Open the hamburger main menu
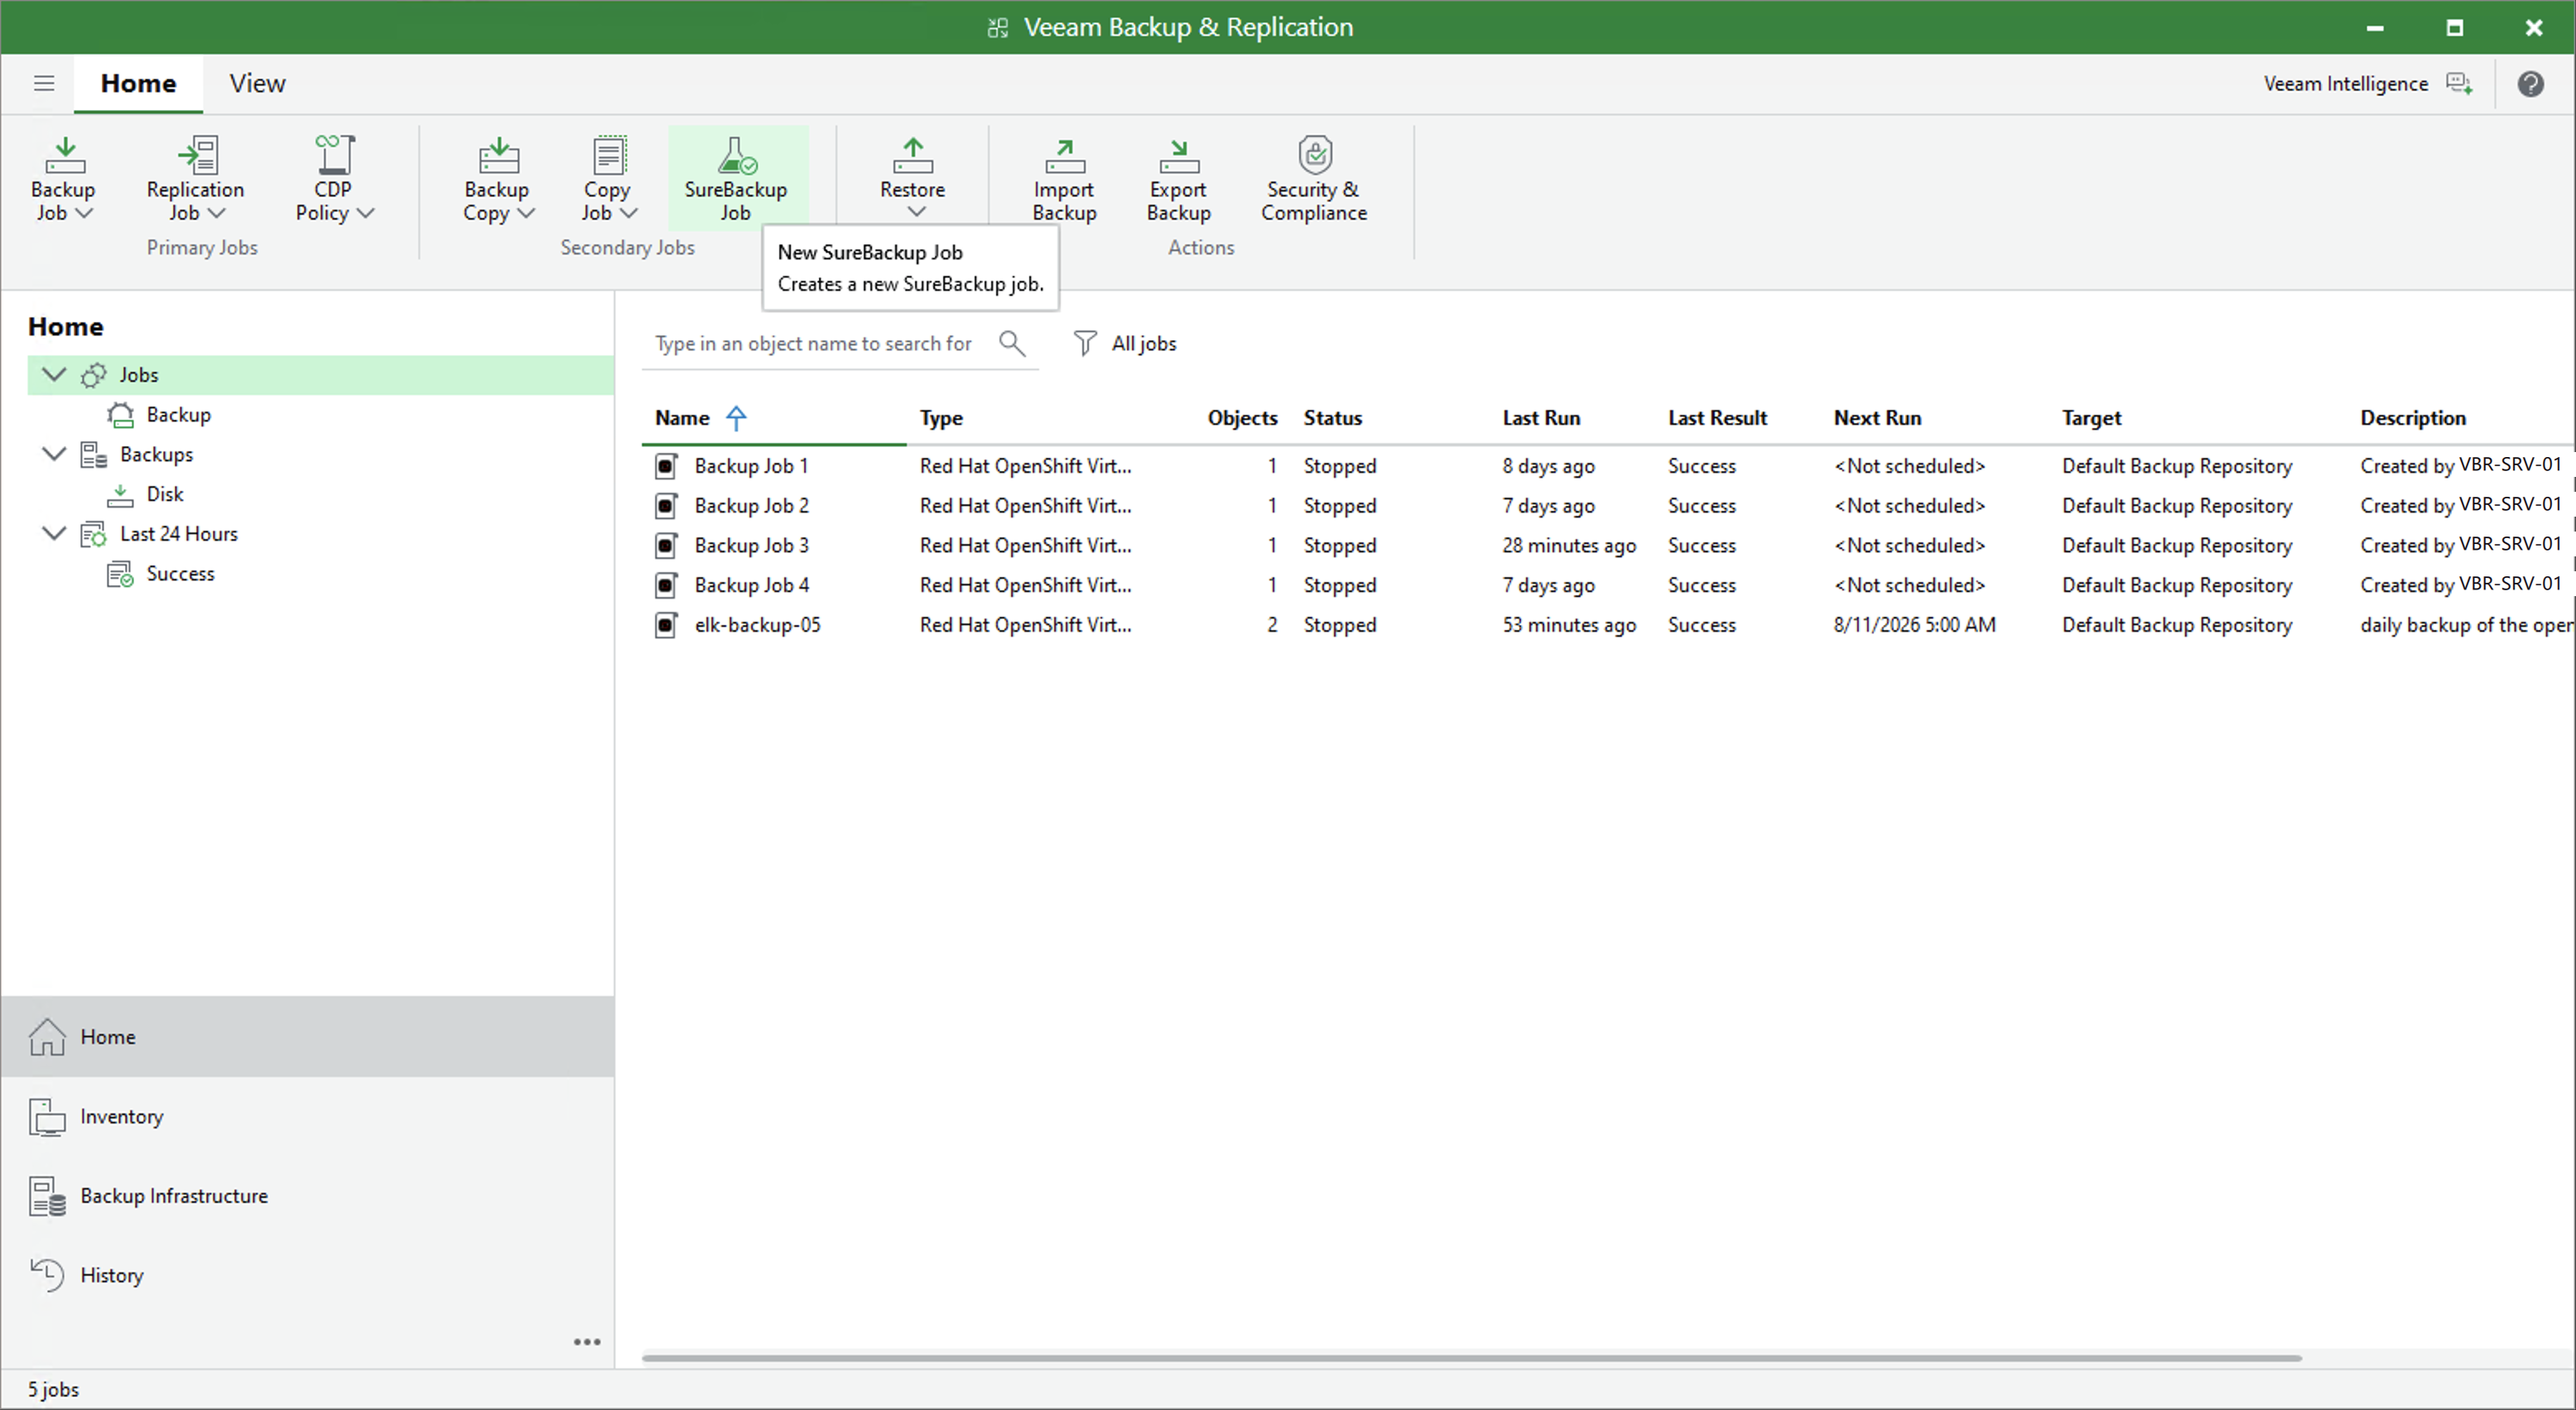The width and height of the screenshot is (2576, 1410). [44, 83]
